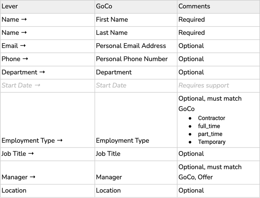260x198 pixels.
Task: Select the Temporary bullet item
Action: point(212,142)
